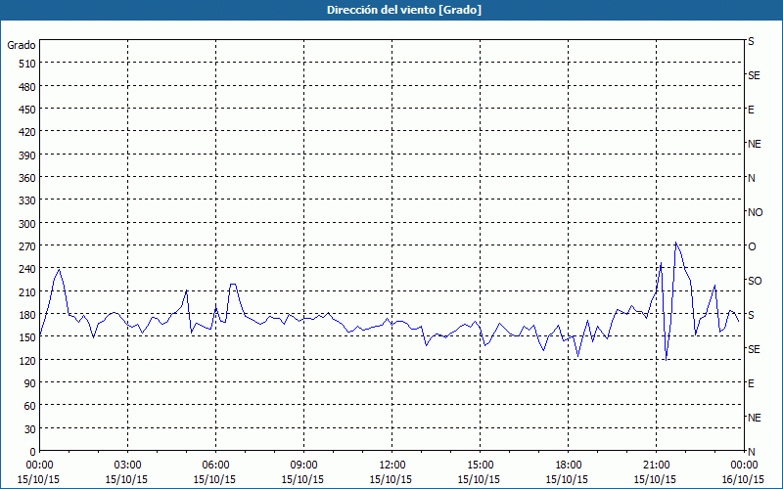Click the 'SE' compass label level with 120
Image resolution: width=783 pixels, height=489 pixels.
(754, 349)
